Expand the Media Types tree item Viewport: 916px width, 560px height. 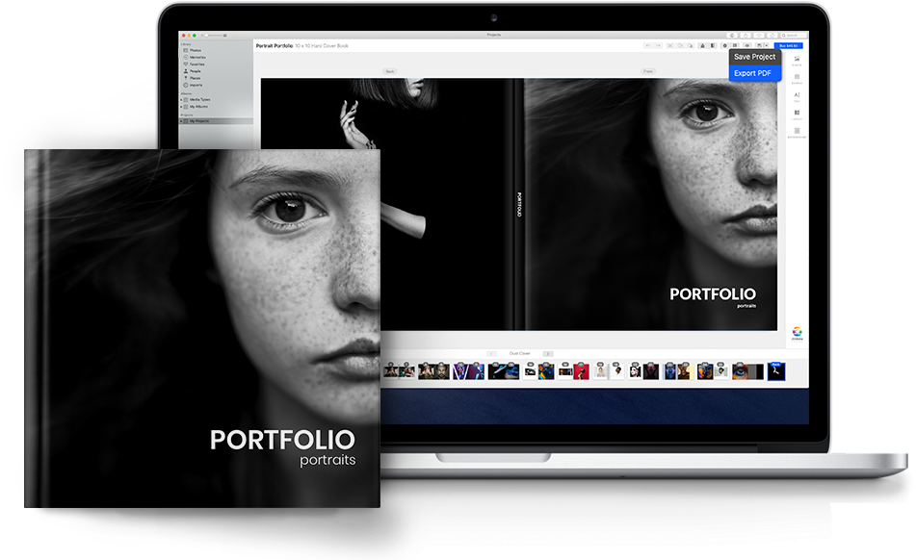coord(182,99)
